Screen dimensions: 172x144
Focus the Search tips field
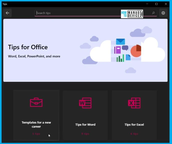[x=96, y=13]
